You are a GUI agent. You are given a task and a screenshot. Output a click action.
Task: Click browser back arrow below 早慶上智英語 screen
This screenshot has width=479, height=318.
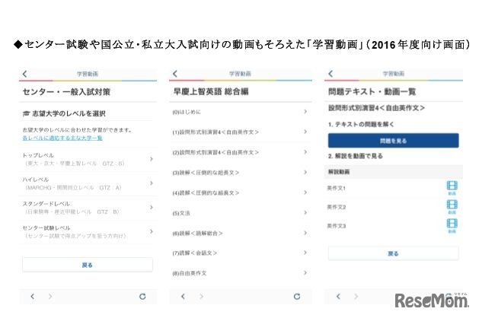tap(183, 297)
